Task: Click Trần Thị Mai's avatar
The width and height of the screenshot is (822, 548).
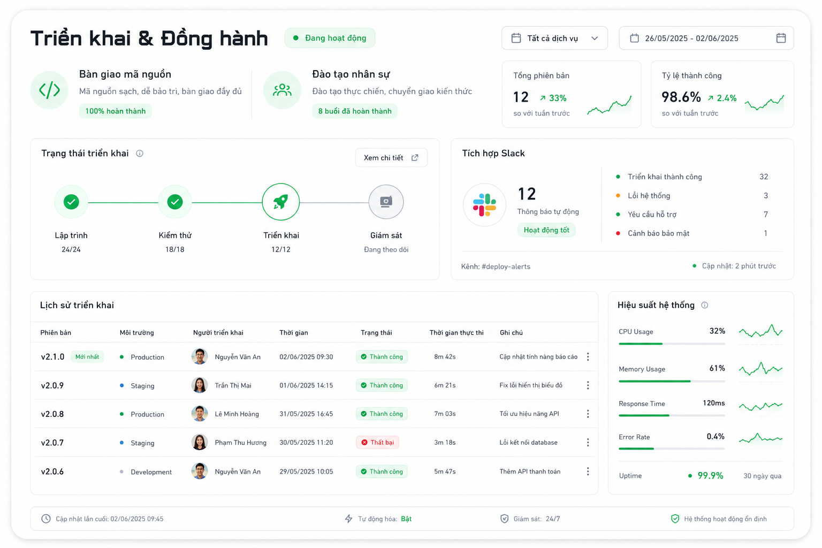Action: pos(200,385)
